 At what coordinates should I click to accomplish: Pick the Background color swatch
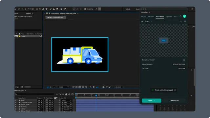coord(184,60)
